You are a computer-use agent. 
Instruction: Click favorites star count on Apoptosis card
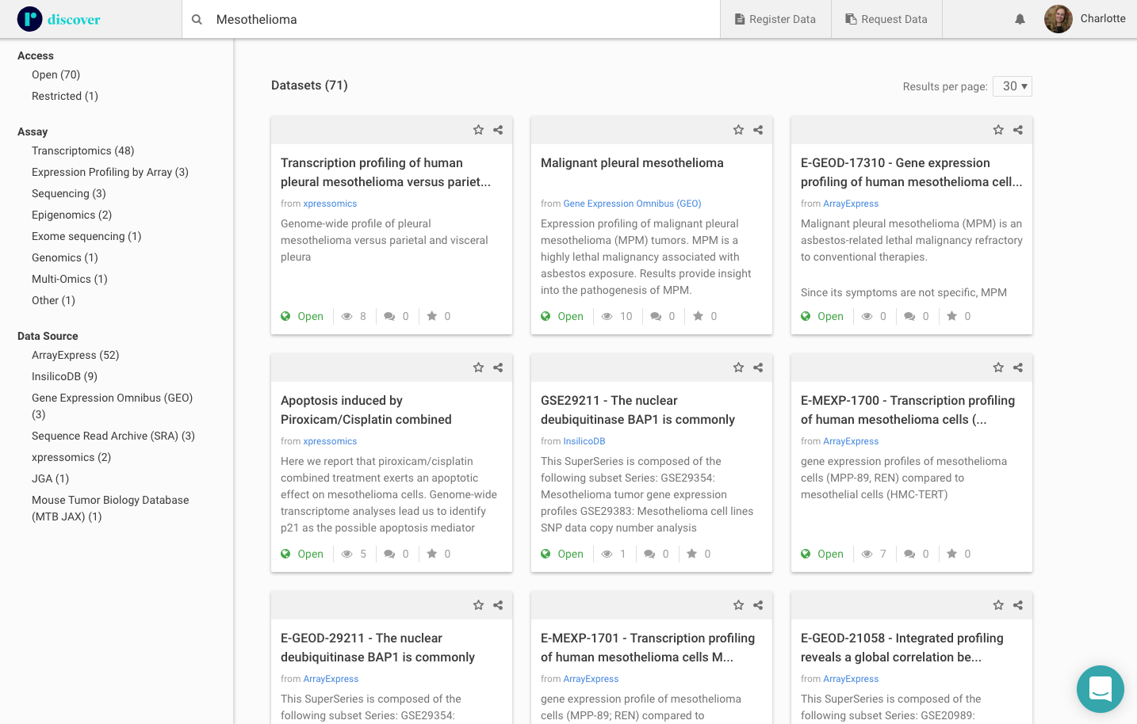pyautogui.click(x=438, y=554)
